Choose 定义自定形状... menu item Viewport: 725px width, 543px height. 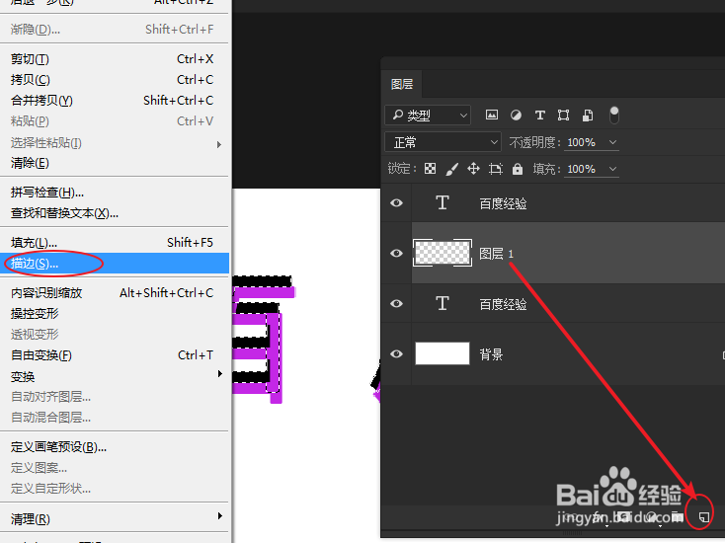[115, 489]
